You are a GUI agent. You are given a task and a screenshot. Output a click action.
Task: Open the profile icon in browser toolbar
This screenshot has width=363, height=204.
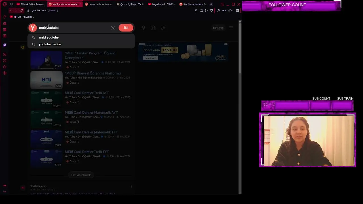[219, 10]
